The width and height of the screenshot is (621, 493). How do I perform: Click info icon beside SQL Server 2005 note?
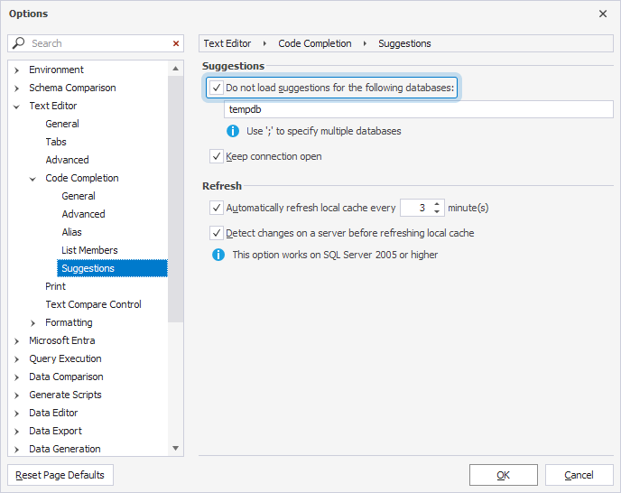point(218,255)
